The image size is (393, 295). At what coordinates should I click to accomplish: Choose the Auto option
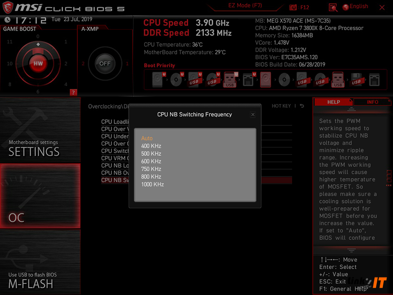tap(147, 138)
